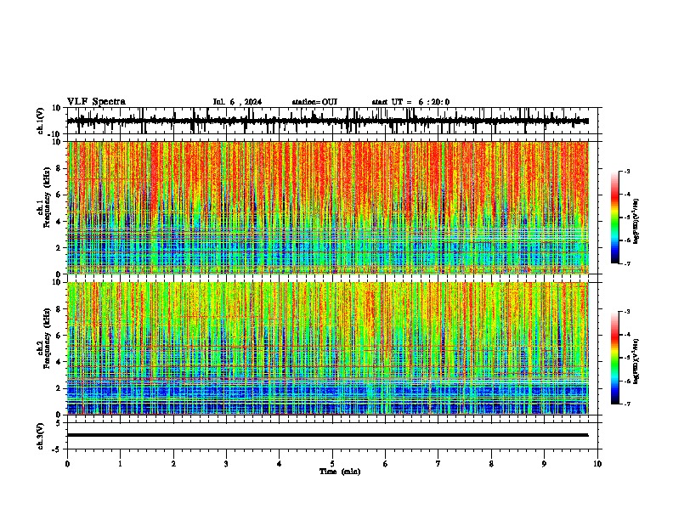Click the 'Time (min)' axis label
The image size is (673, 520).
(340, 472)
